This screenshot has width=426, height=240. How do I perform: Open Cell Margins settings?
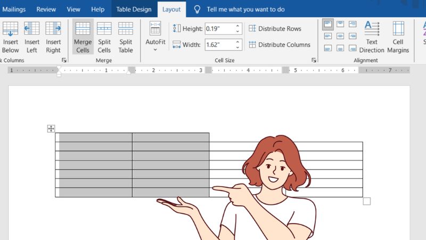tap(398, 37)
